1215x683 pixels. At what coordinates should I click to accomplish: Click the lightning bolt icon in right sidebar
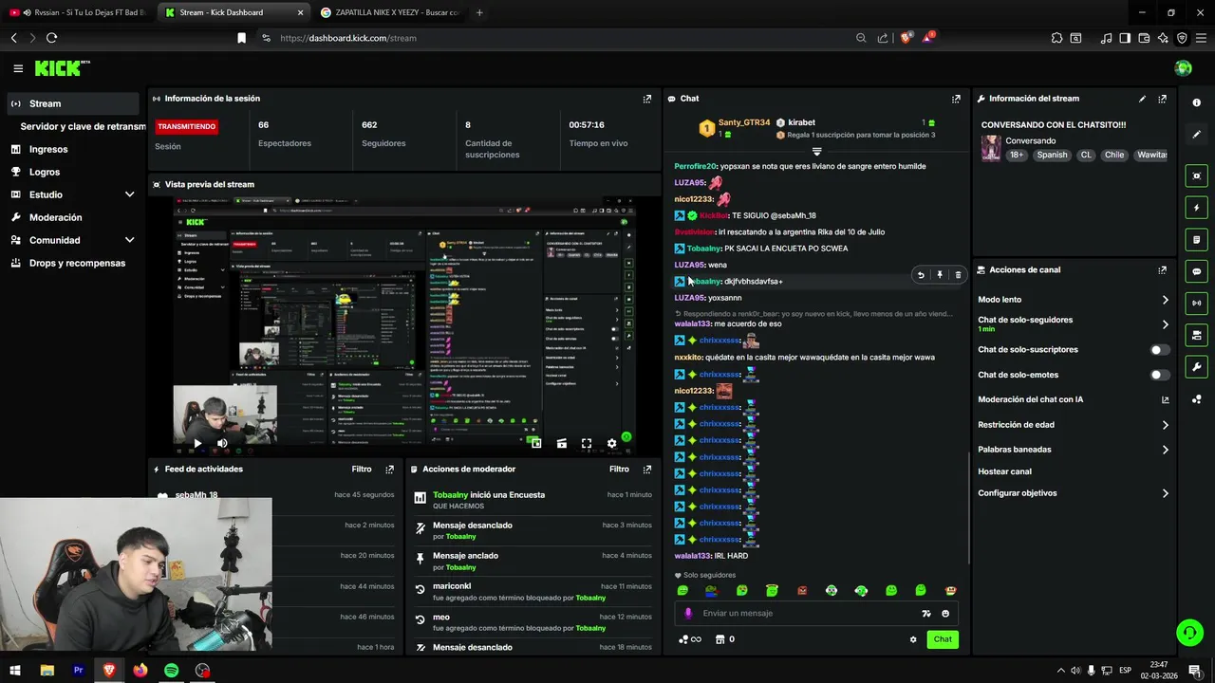[1196, 208]
